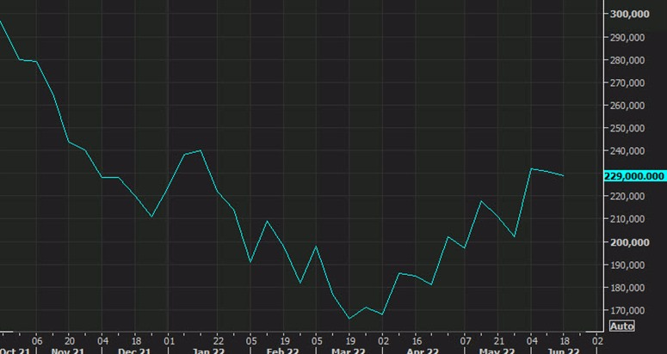Click the 01 date label for January 2022
The height and width of the screenshot is (354, 667).
tap(169, 341)
